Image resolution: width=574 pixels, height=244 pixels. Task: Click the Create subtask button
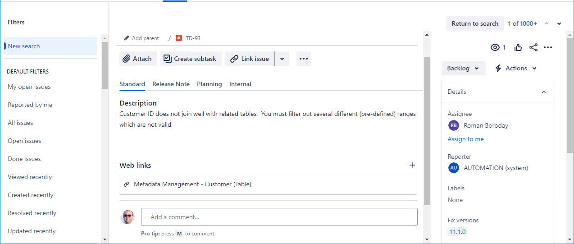(191, 59)
